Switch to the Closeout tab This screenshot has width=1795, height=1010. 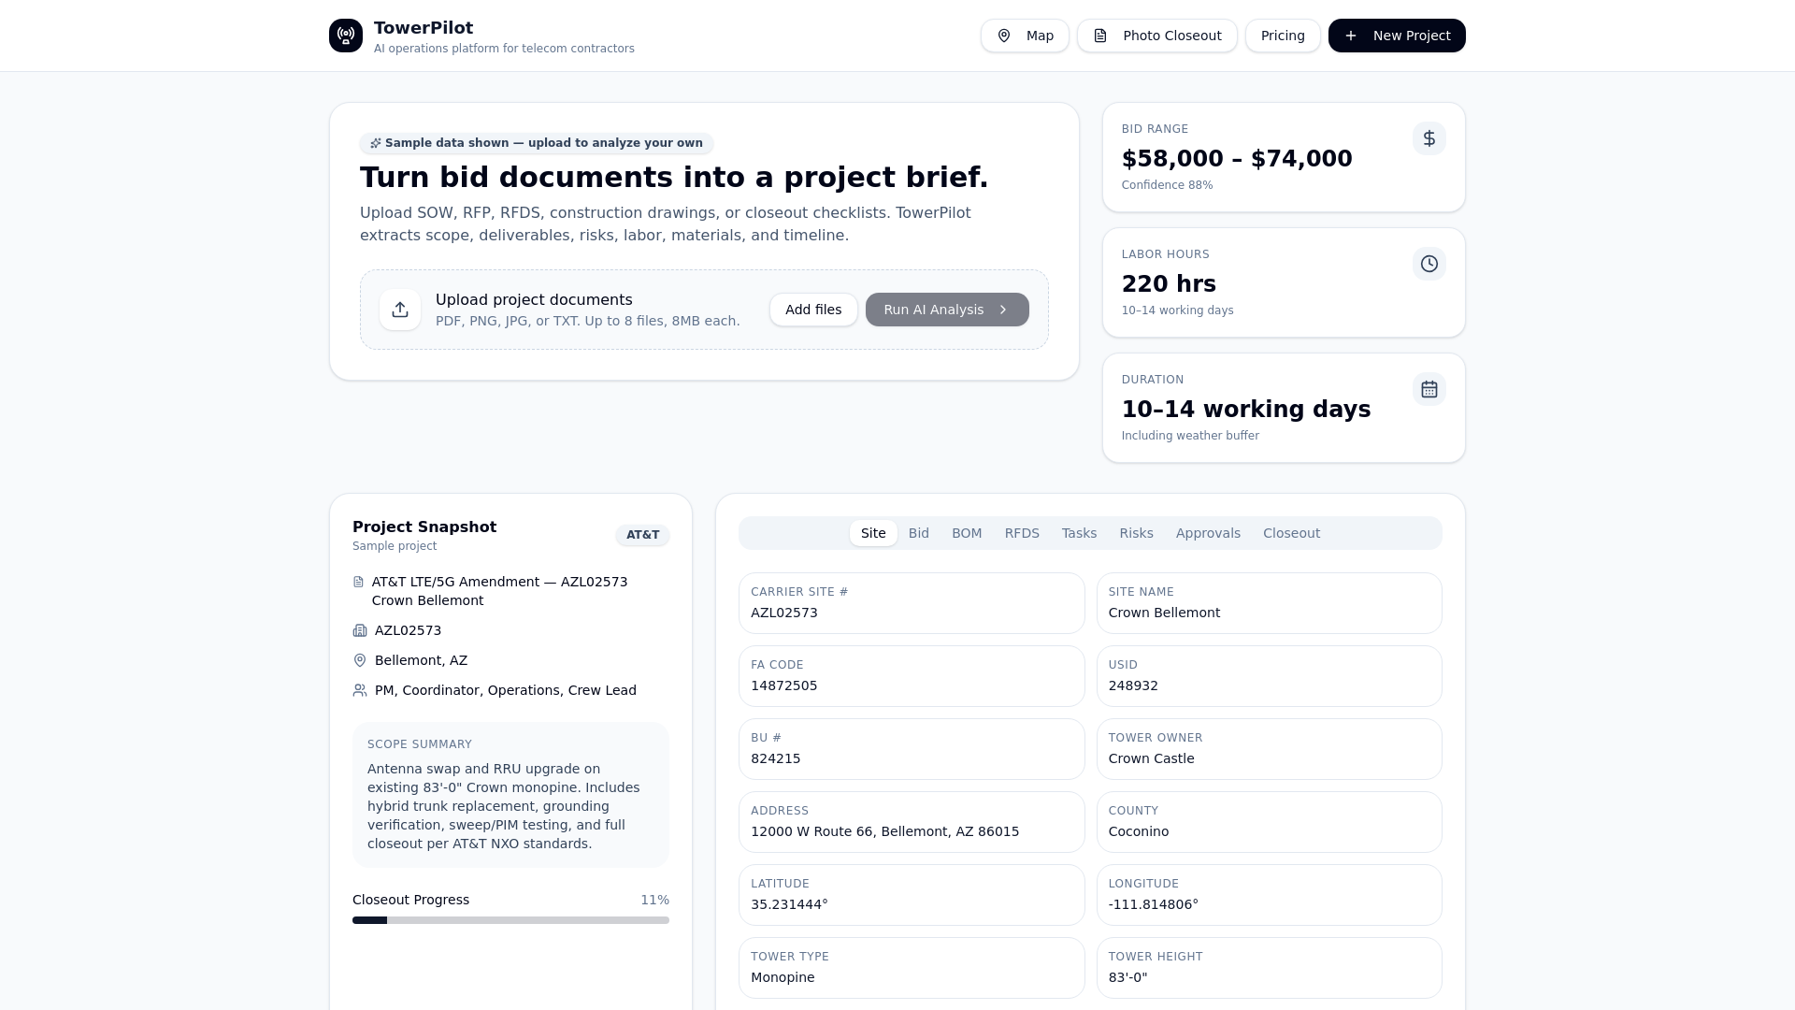pos(1291,533)
